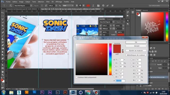170x95 pixels.
Task: Open Les indispensables workspace dropdown
Action: point(159,6)
